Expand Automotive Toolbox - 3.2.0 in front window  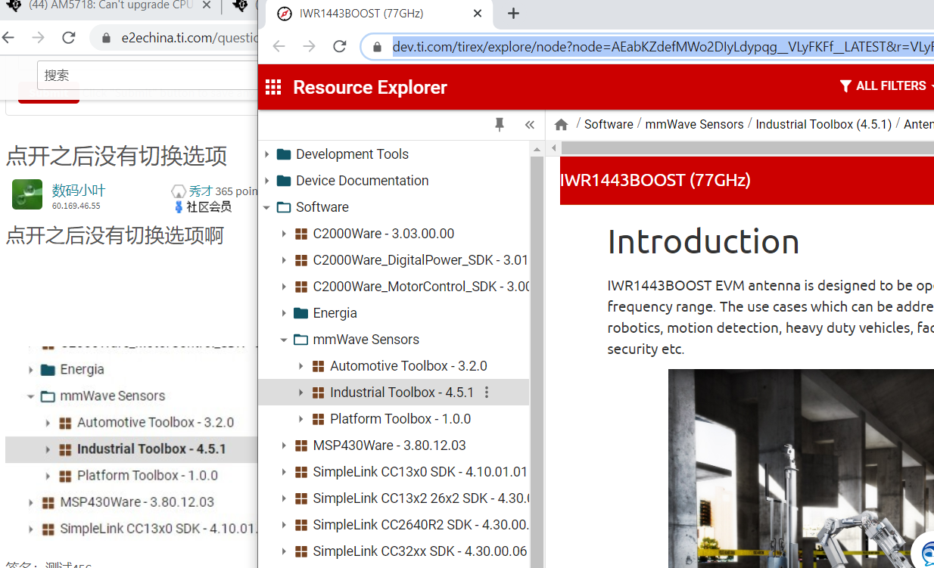point(300,366)
